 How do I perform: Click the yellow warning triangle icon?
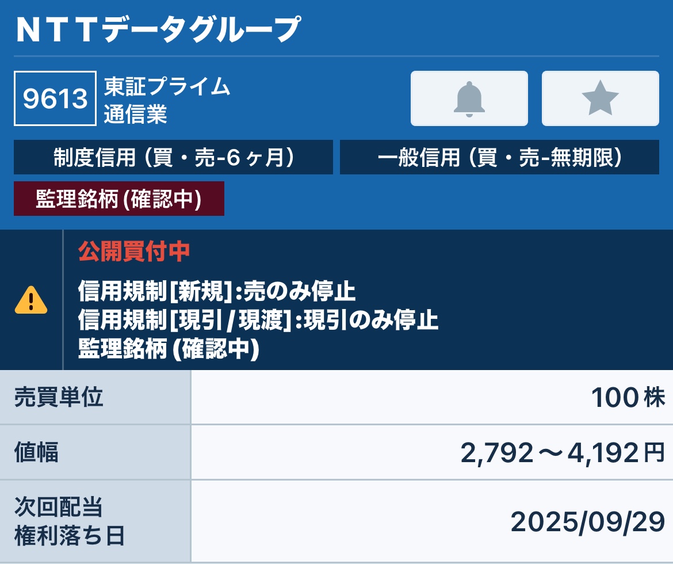point(31,300)
